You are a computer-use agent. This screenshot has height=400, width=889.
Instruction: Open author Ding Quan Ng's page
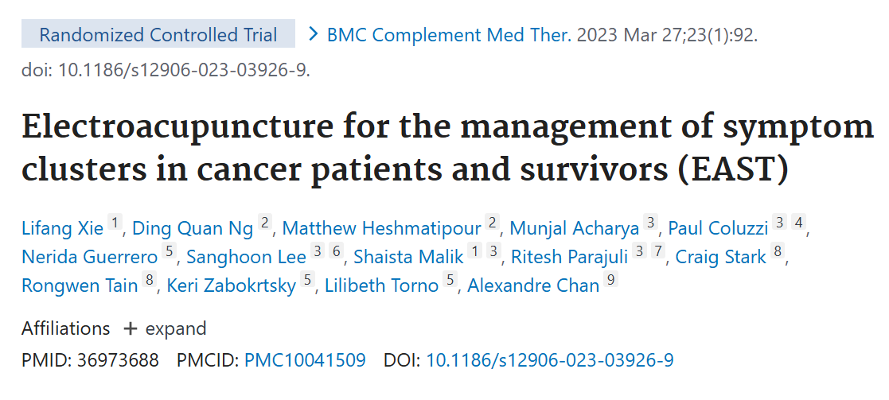pos(192,229)
